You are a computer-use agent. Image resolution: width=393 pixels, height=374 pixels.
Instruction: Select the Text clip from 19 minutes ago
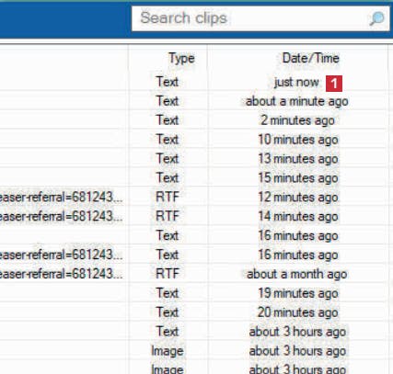pyautogui.click(x=196, y=293)
